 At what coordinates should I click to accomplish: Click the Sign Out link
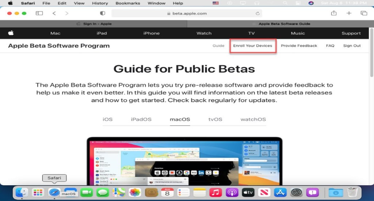[352, 46]
